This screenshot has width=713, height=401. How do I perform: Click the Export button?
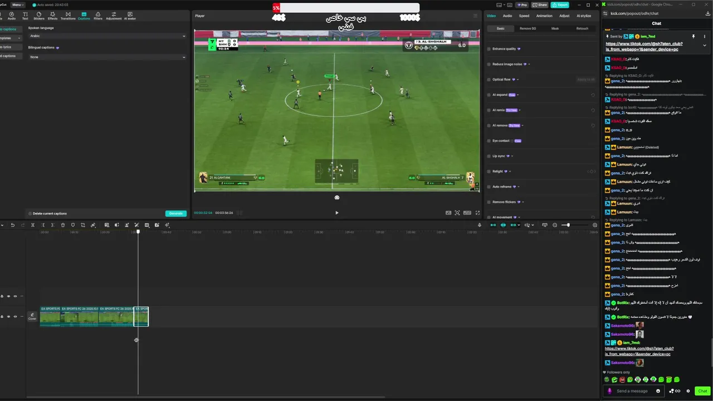(x=560, y=4)
